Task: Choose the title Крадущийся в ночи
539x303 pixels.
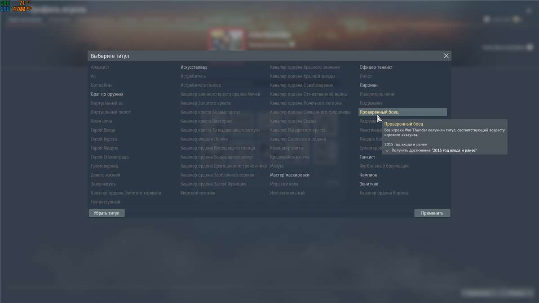Action: [x=290, y=157]
